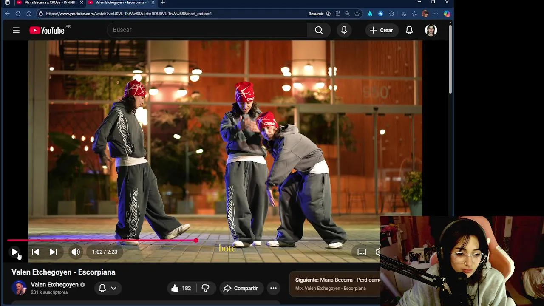
Task: Click the magnifier search button
Action: point(319,30)
